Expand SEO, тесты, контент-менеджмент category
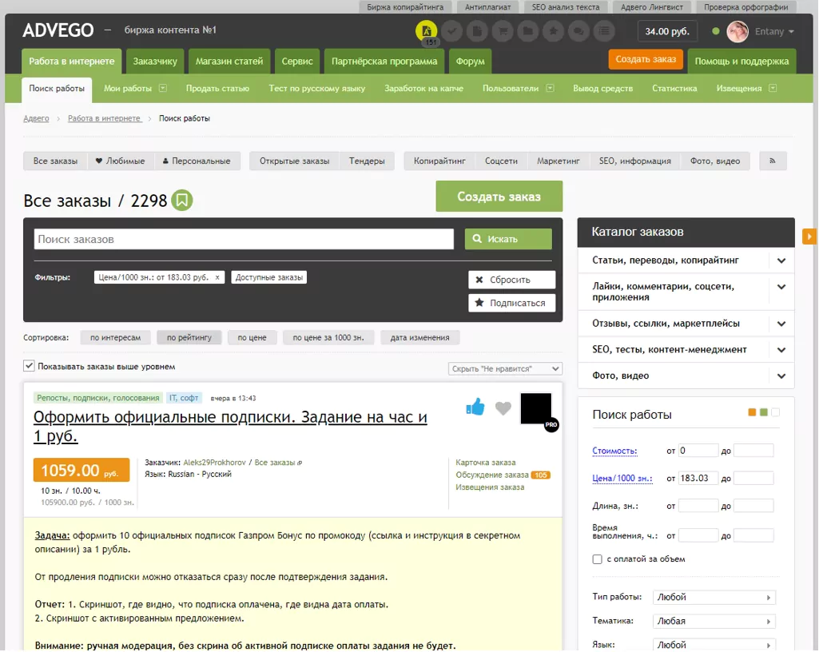819x652 pixels. (781, 350)
